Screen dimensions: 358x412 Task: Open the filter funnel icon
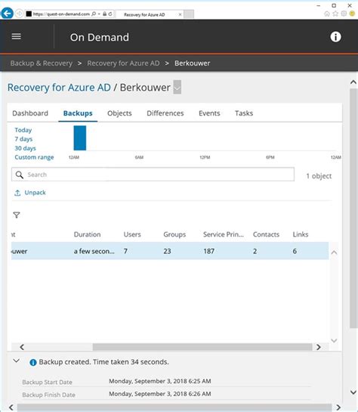(x=17, y=215)
